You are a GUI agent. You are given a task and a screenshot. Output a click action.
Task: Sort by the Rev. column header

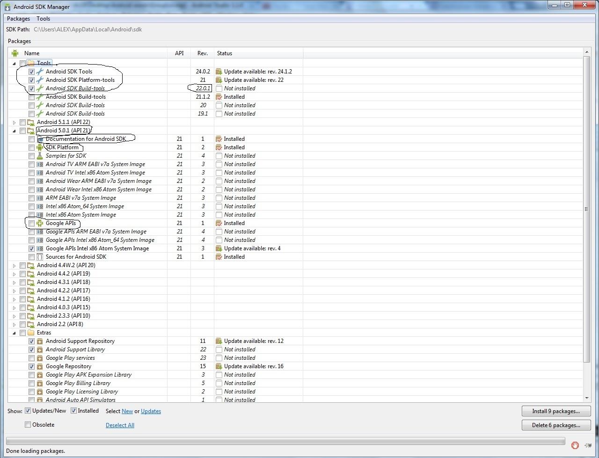pyautogui.click(x=202, y=53)
